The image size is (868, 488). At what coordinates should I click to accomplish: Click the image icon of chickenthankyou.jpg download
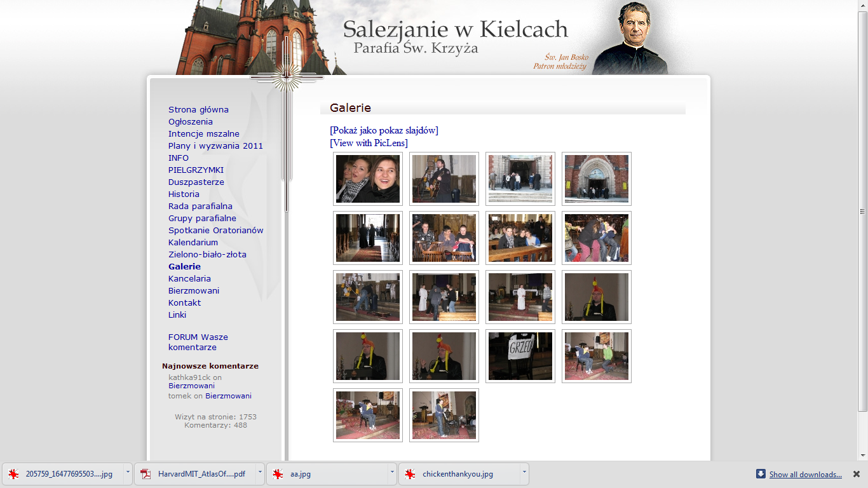tap(410, 474)
